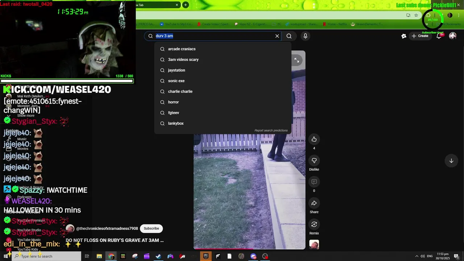Switch to Chrome on the taskbar
464x261 pixels.
click(111, 256)
